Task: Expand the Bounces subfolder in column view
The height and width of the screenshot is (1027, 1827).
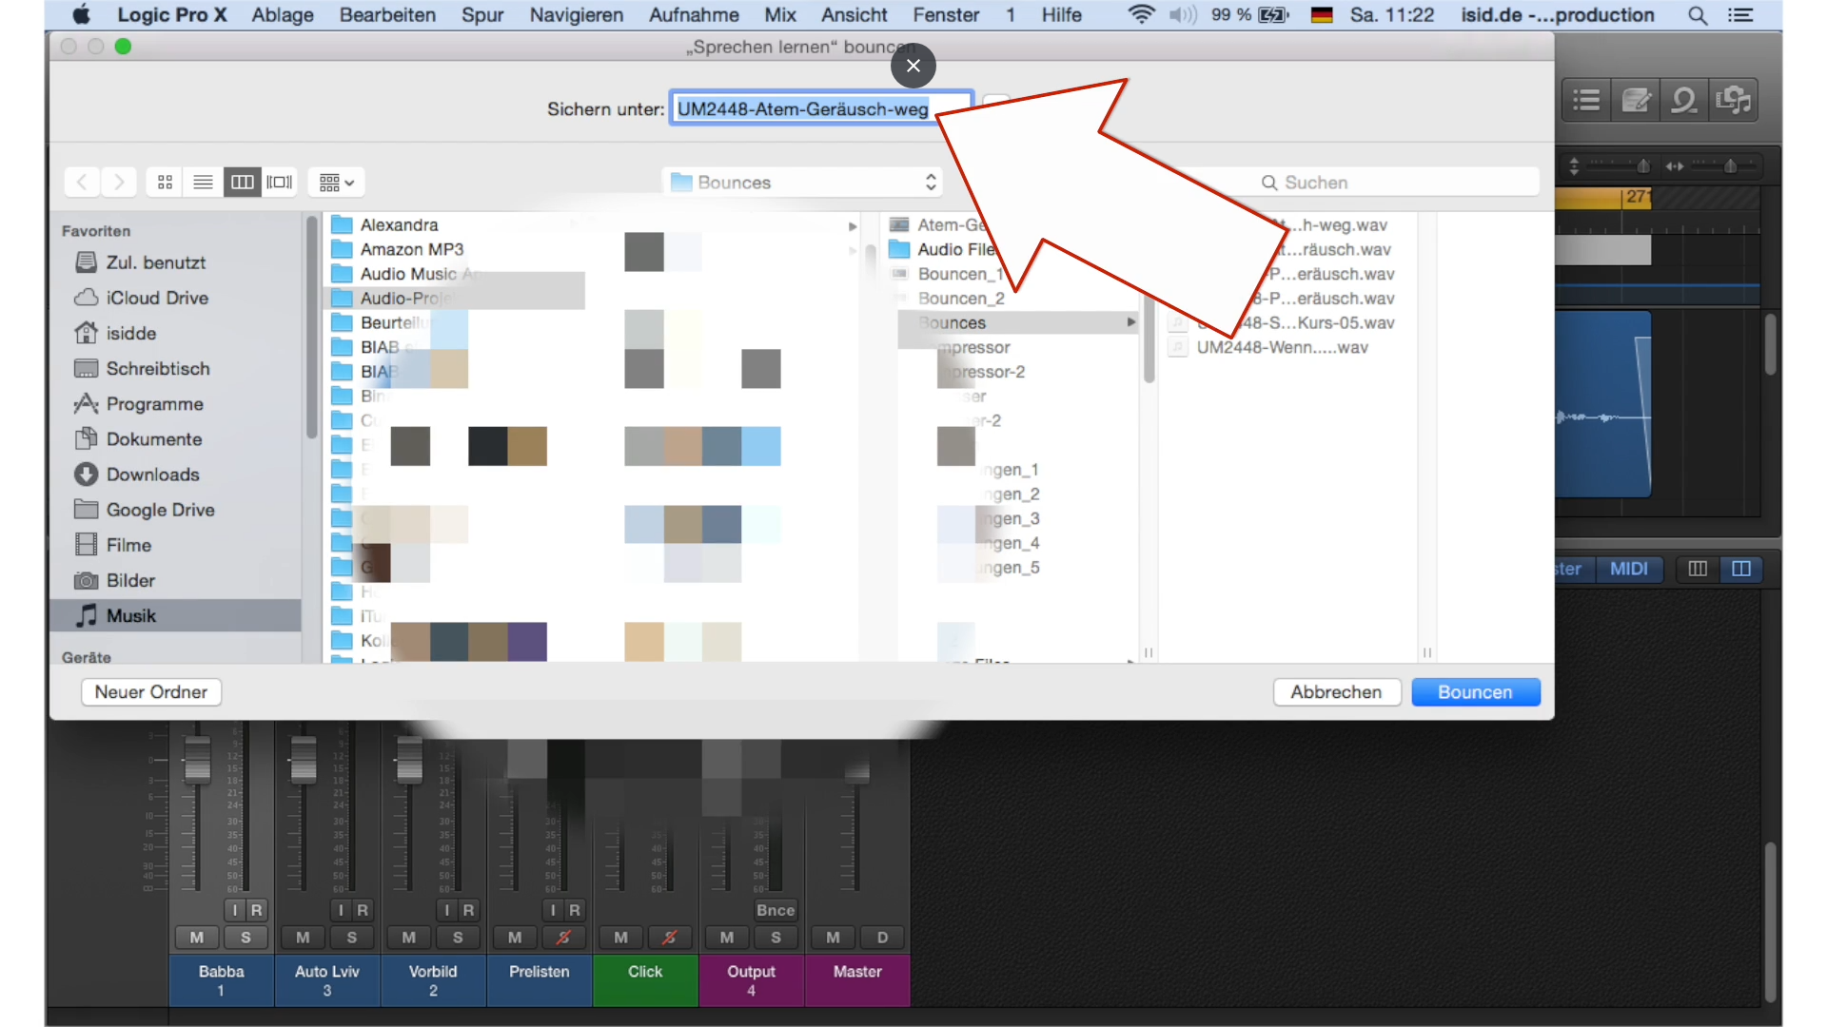Action: click(x=1130, y=322)
